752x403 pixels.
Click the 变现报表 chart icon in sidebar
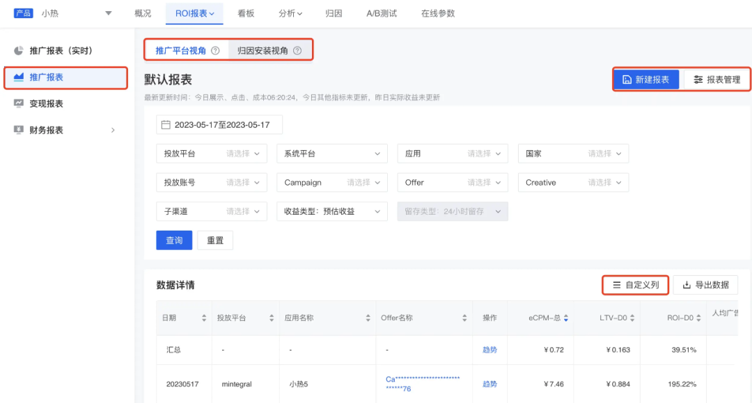point(18,104)
